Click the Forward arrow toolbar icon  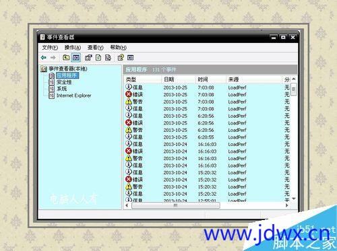click(53, 58)
